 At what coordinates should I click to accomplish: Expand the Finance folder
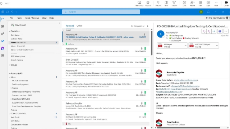(11, 88)
